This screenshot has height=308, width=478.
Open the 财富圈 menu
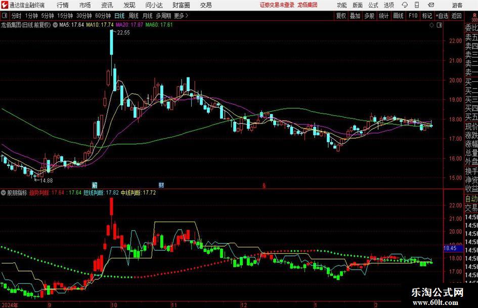pyautogui.click(x=181, y=5)
